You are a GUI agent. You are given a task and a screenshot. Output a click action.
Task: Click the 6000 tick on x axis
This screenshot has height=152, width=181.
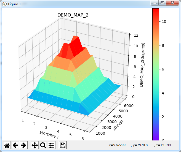[x=129, y=106]
